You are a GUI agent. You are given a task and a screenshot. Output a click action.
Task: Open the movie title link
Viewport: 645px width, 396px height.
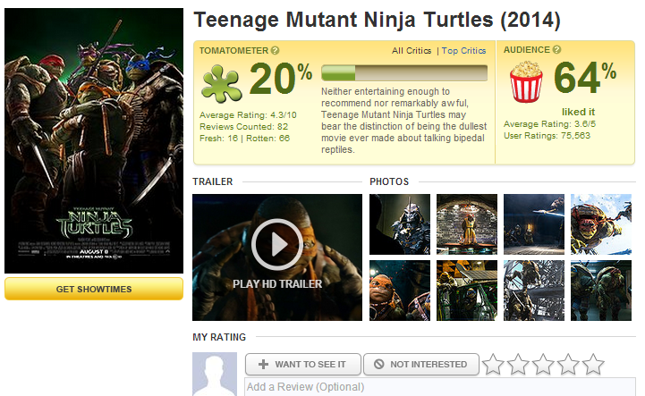[x=376, y=20]
